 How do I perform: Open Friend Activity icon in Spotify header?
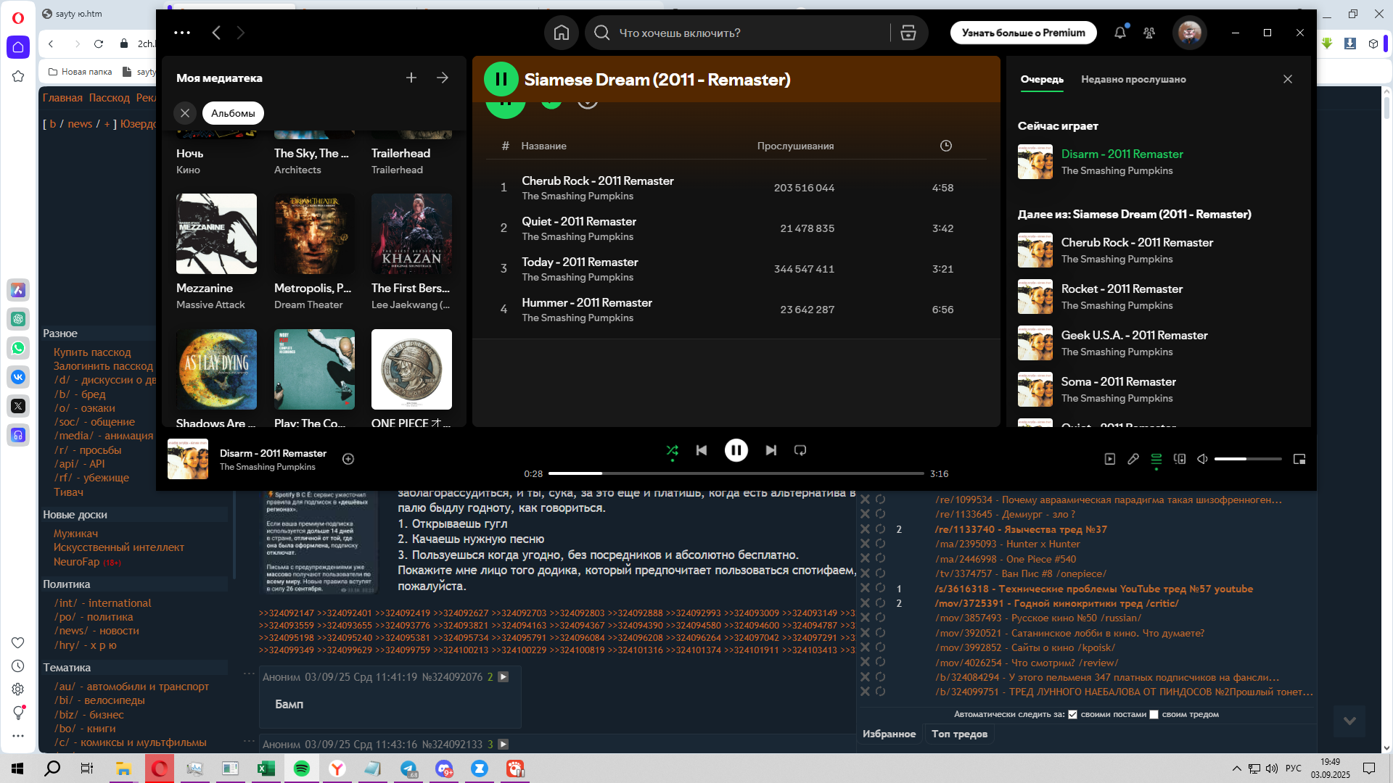(1149, 33)
